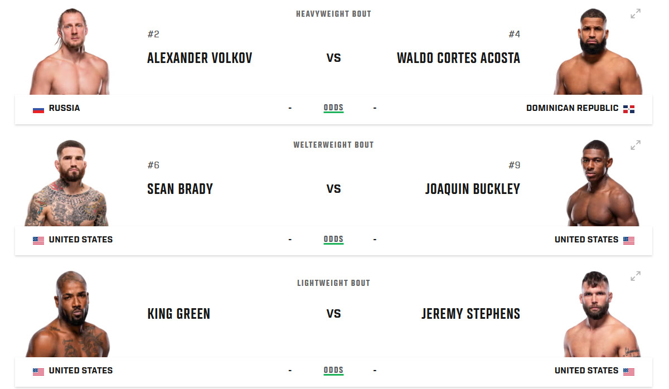Expand the Green vs Stephens fight card

pyautogui.click(x=636, y=276)
